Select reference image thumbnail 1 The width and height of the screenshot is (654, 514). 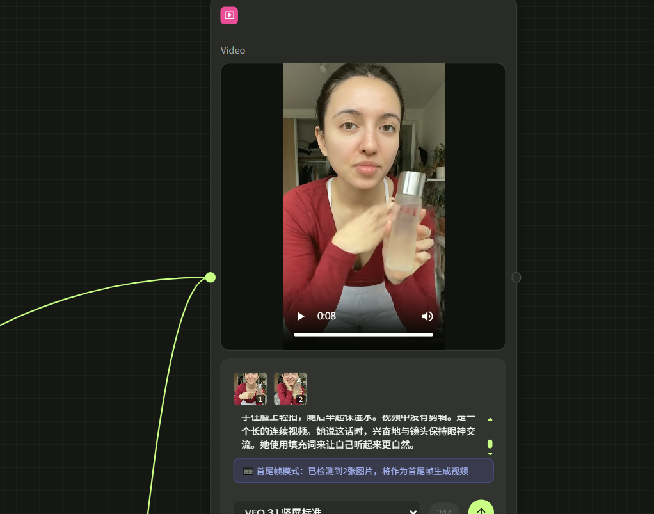[x=250, y=389]
